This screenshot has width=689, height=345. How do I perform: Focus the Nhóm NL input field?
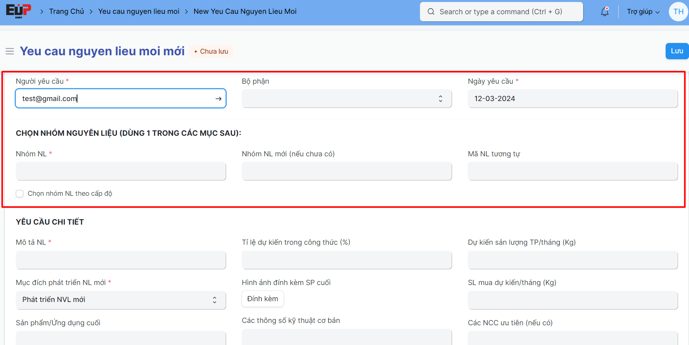pos(120,171)
